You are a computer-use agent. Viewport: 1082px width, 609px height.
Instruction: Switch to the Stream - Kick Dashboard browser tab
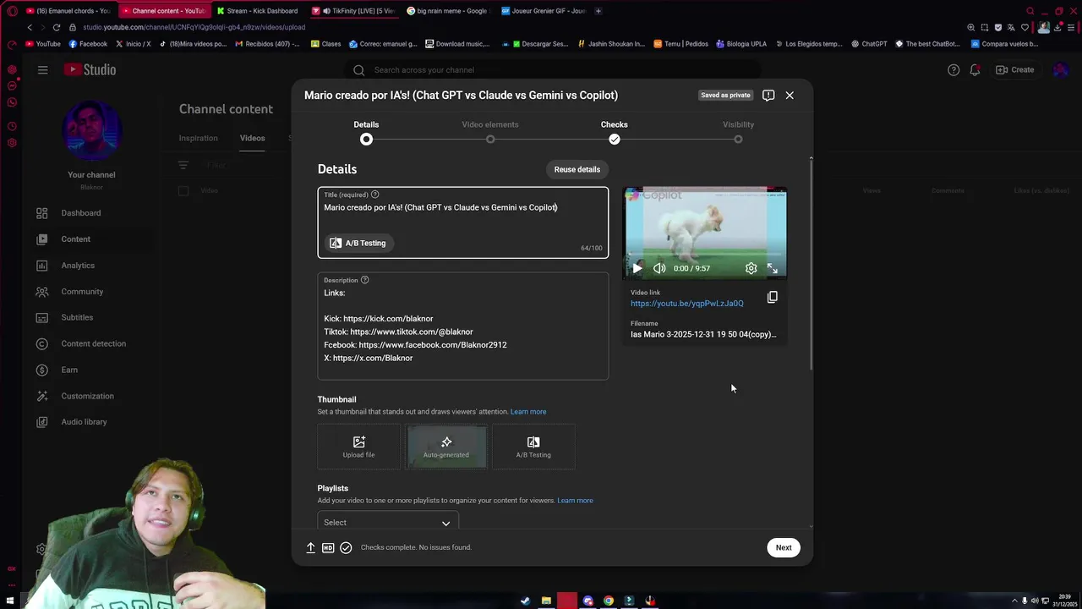(x=258, y=11)
